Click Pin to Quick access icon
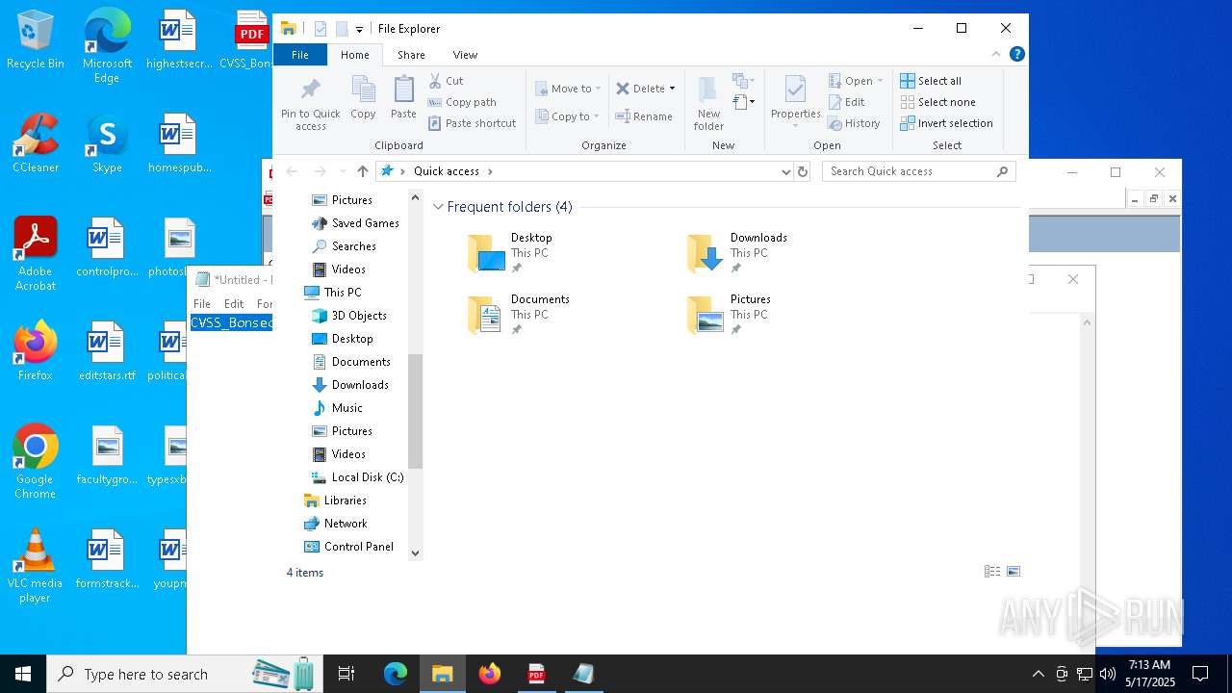1232x693 pixels. pyautogui.click(x=310, y=104)
